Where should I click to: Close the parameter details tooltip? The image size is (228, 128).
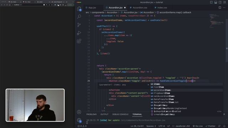(148, 85)
